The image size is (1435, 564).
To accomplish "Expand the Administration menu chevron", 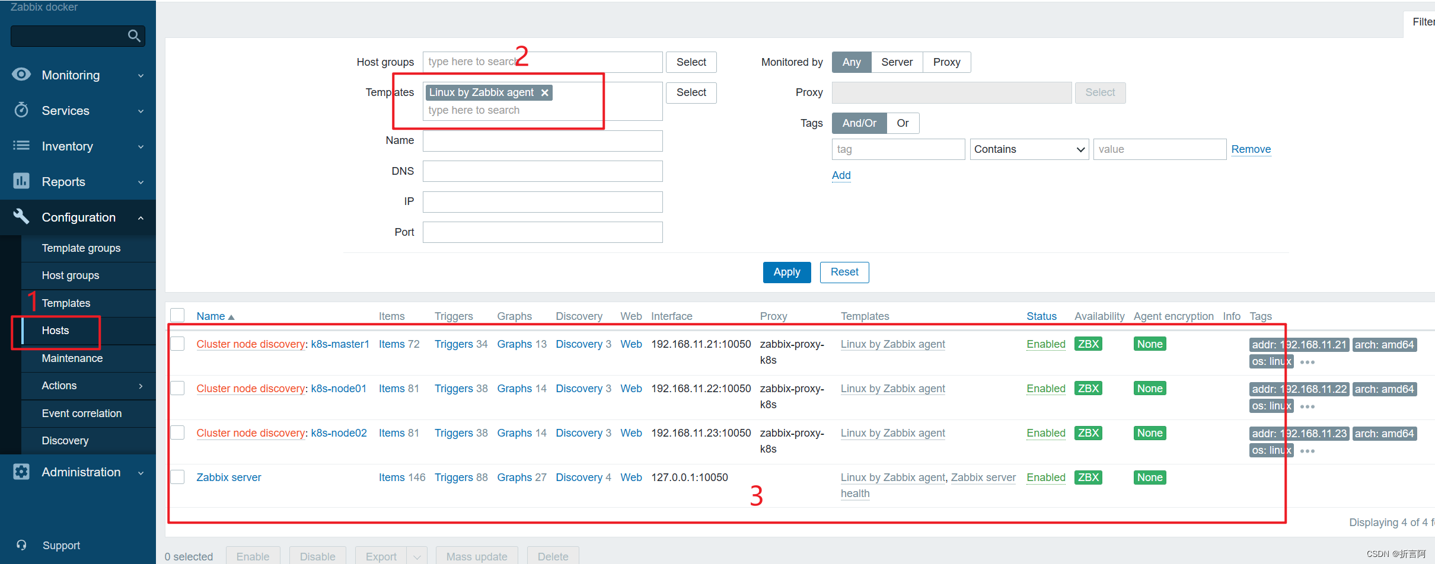I will click(141, 473).
